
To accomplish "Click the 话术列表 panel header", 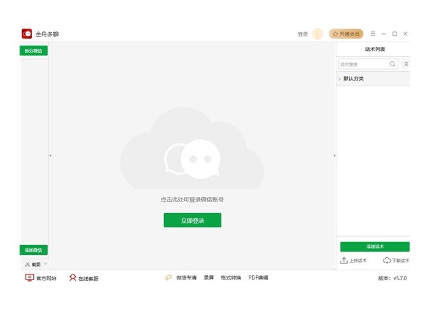I will (375, 49).
